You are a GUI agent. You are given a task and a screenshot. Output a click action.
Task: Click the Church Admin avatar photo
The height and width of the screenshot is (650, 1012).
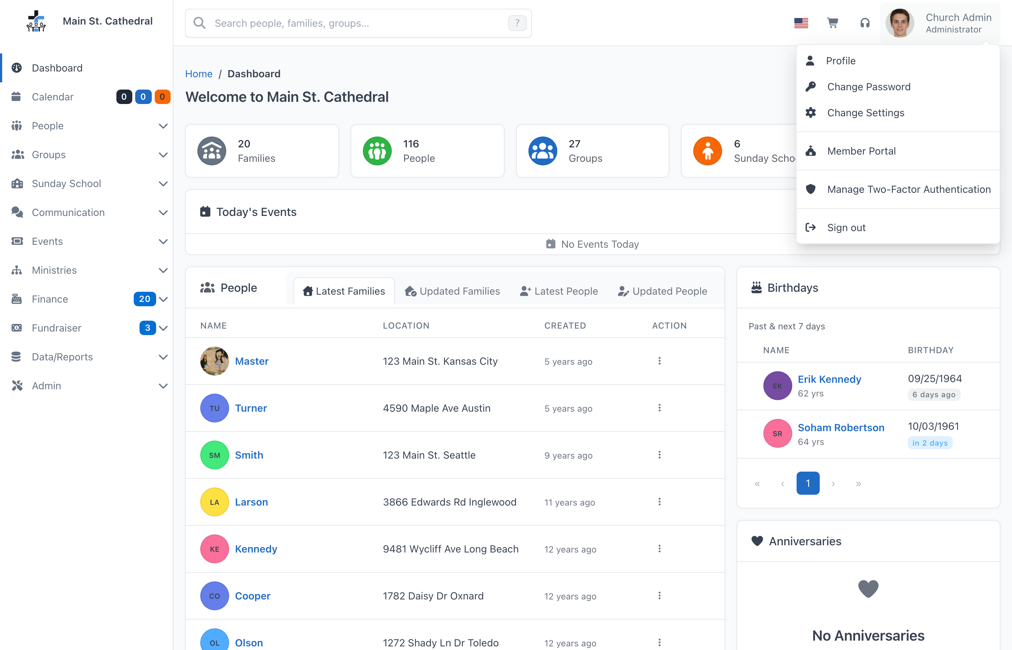point(900,23)
